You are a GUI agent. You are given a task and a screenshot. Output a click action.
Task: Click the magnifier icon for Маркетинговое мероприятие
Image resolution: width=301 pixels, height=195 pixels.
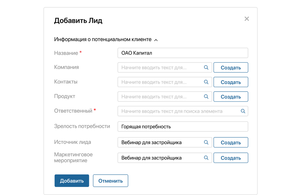click(x=206, y=157)
